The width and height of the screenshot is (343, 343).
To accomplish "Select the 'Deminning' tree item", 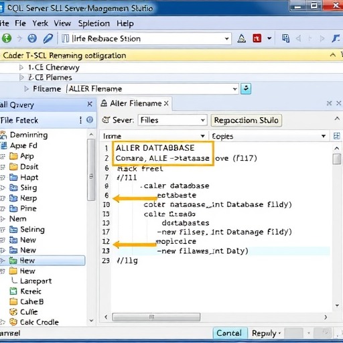I will 29,135.
